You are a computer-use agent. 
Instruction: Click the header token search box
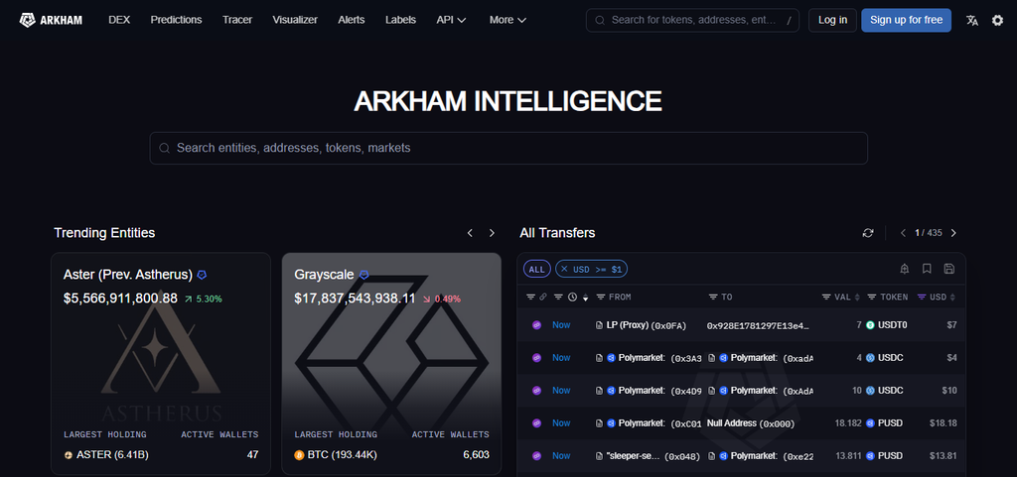(x=692, y=20)
